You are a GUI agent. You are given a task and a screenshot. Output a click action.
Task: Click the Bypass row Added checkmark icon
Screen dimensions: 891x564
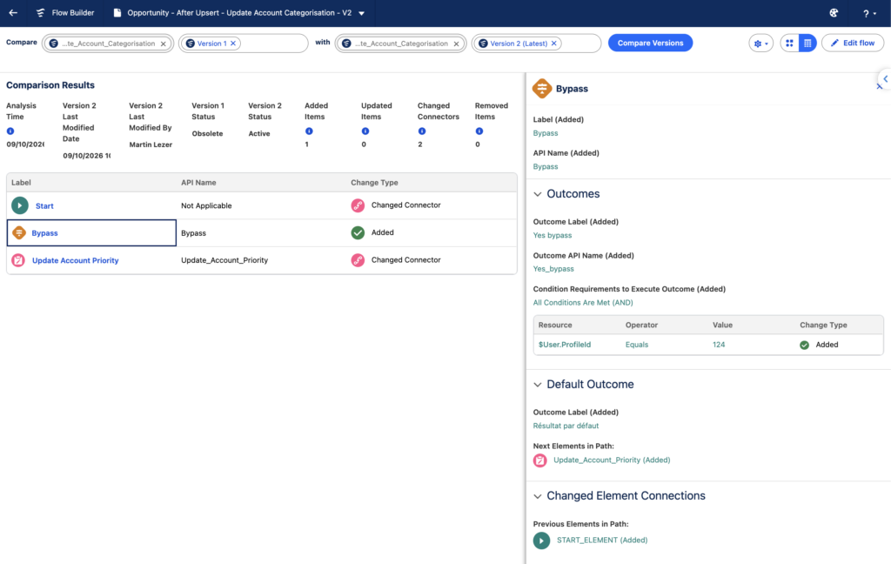pos(358,232)
